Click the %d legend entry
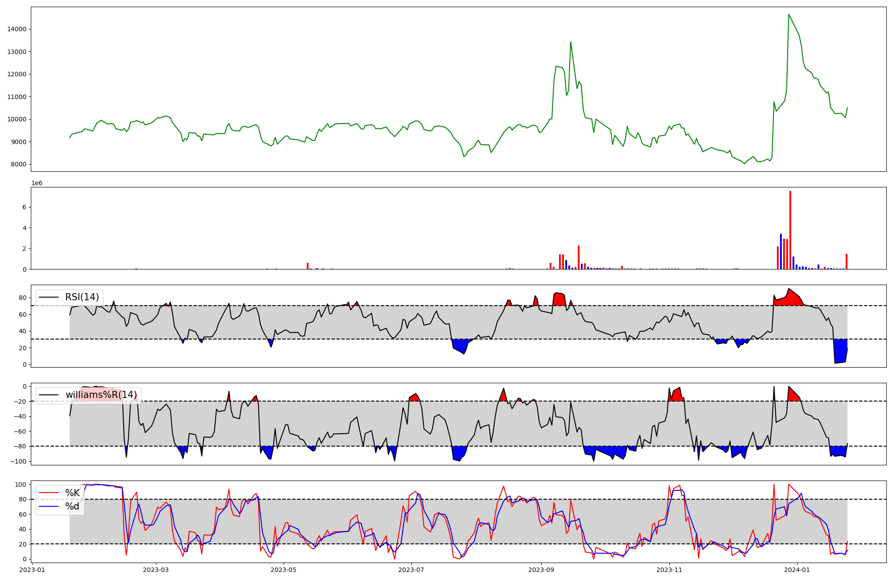This screenshot has width=893, height=580. (x=72, y=506)
